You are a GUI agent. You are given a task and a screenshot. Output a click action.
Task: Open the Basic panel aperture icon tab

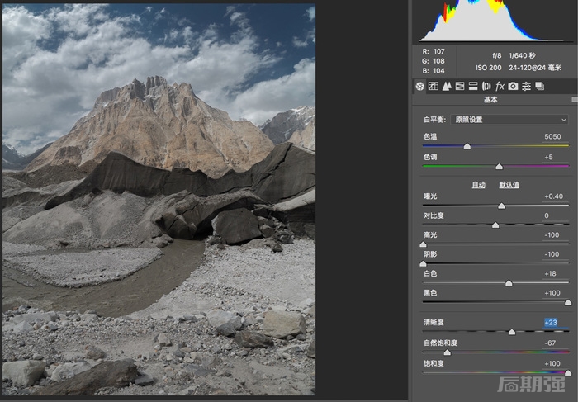click(419, 86)
